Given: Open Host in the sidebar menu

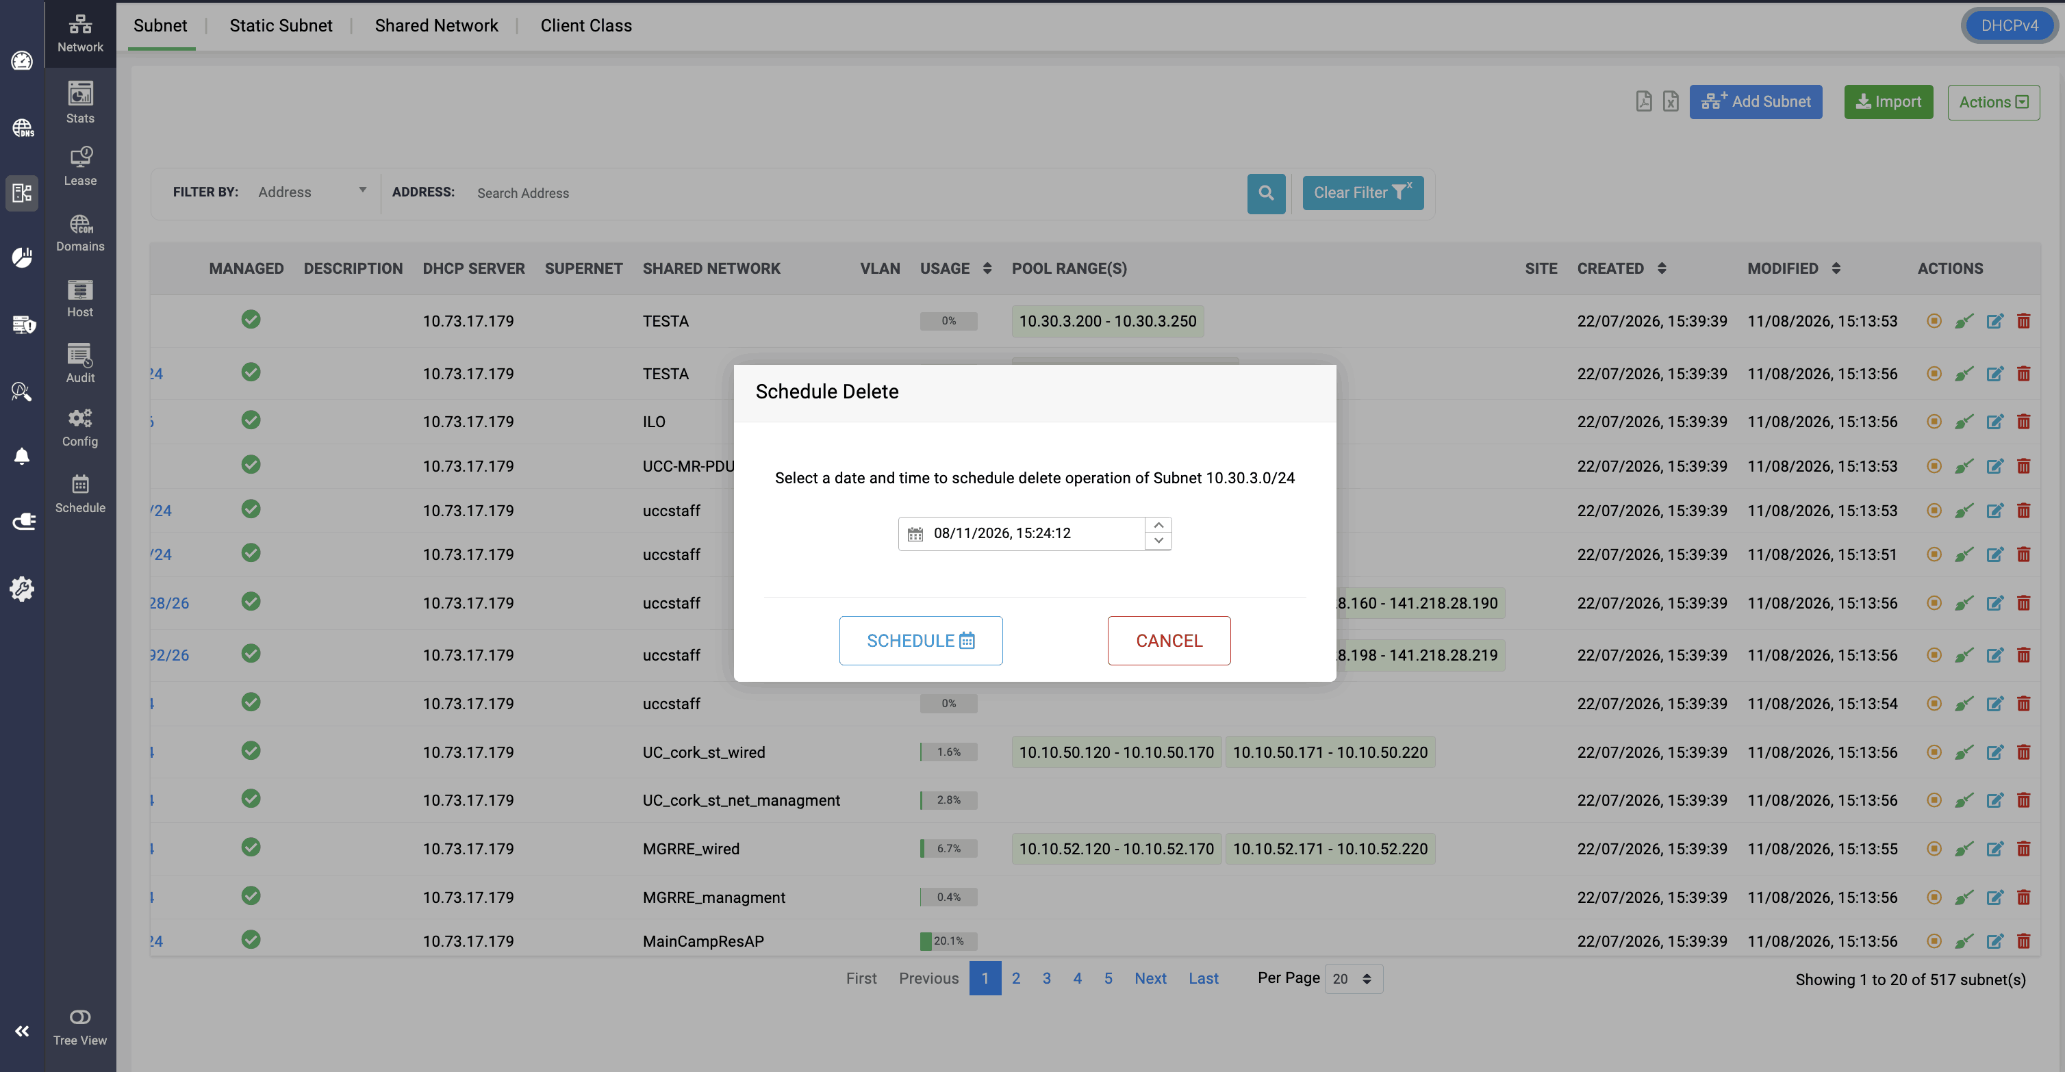Looking at the screenshot, I should coord(80,298).
